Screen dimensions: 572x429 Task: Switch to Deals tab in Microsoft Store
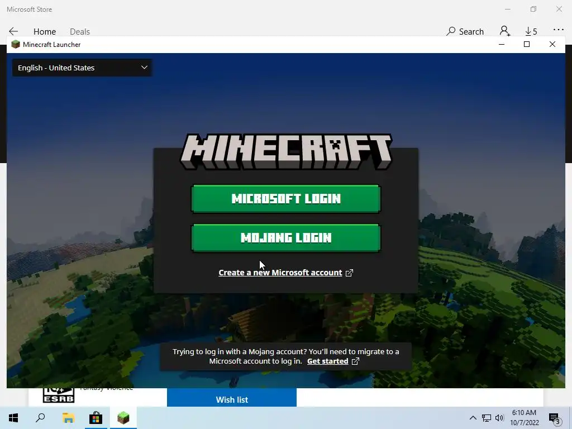[79, 32]
